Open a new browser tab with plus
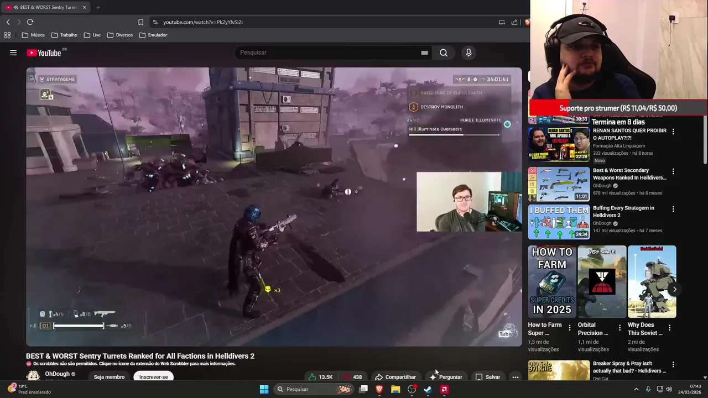This screenshot has height=398, width=708. point(98,7)
